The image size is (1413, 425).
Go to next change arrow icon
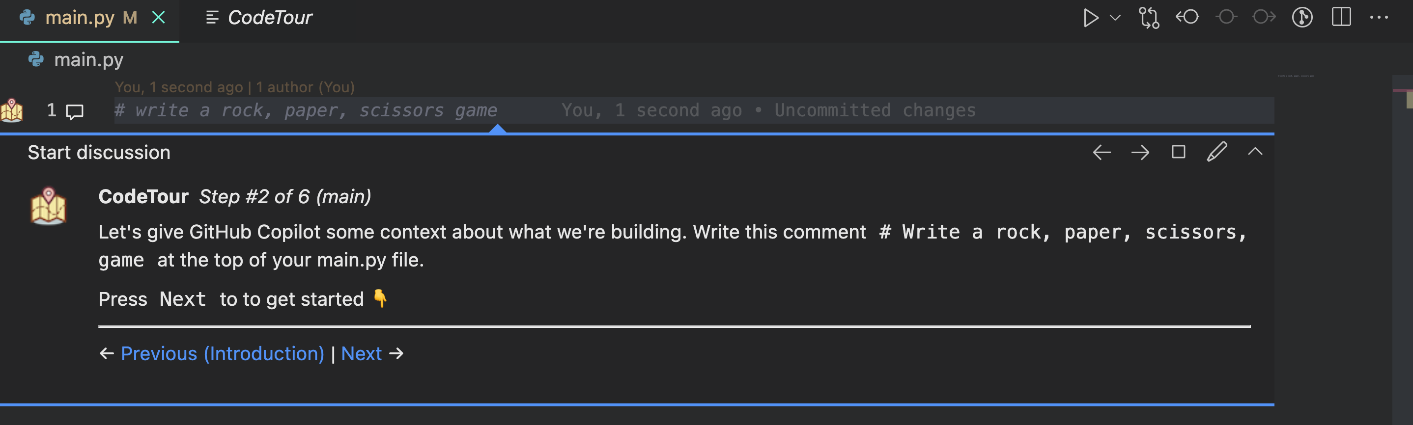pos(1264,18)
